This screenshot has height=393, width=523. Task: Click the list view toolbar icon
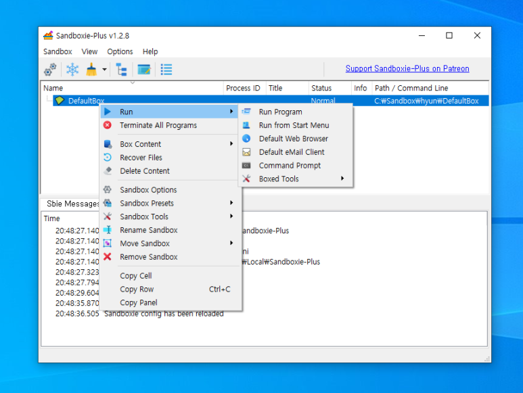click(166, 70)
